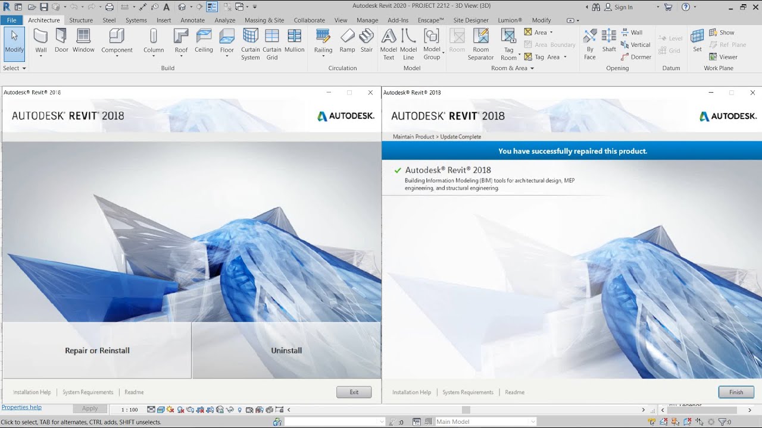Select the Stair tool
762x428 pixels.
[x=367, y=40]
